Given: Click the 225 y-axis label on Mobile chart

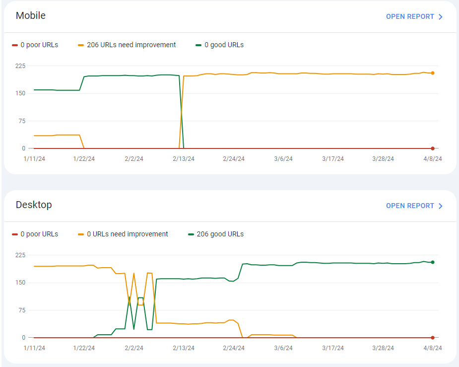Looking at the screenshot, I should pyautogui.click(x=20, y=66).
